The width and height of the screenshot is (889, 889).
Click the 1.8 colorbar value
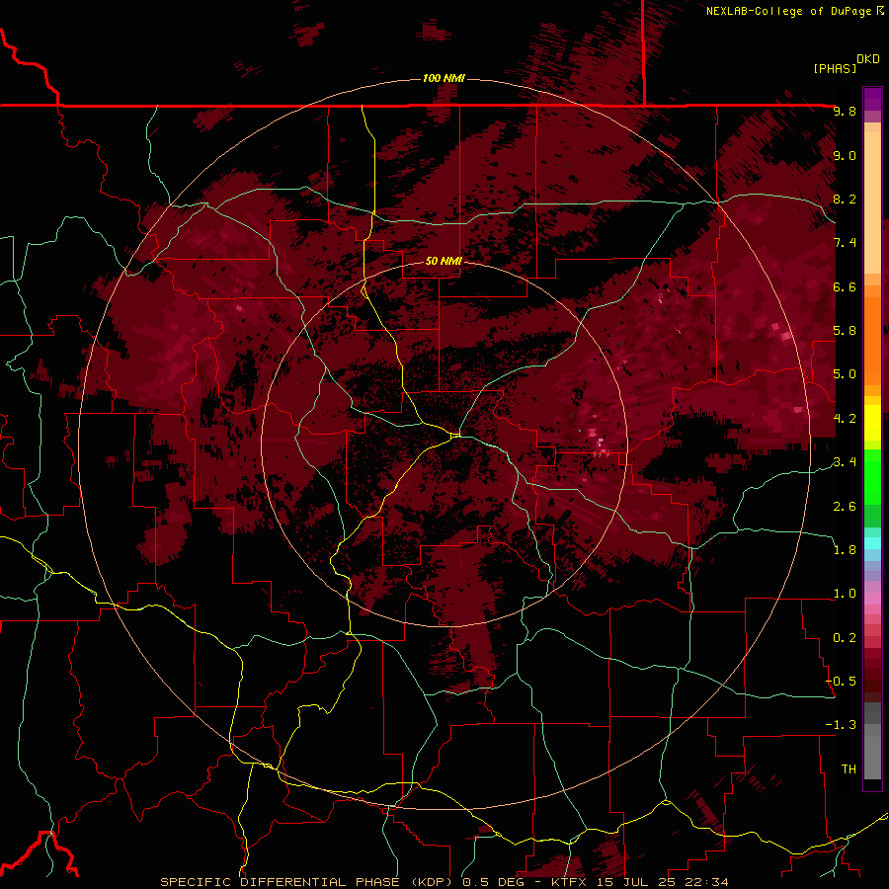coord(845,550)
